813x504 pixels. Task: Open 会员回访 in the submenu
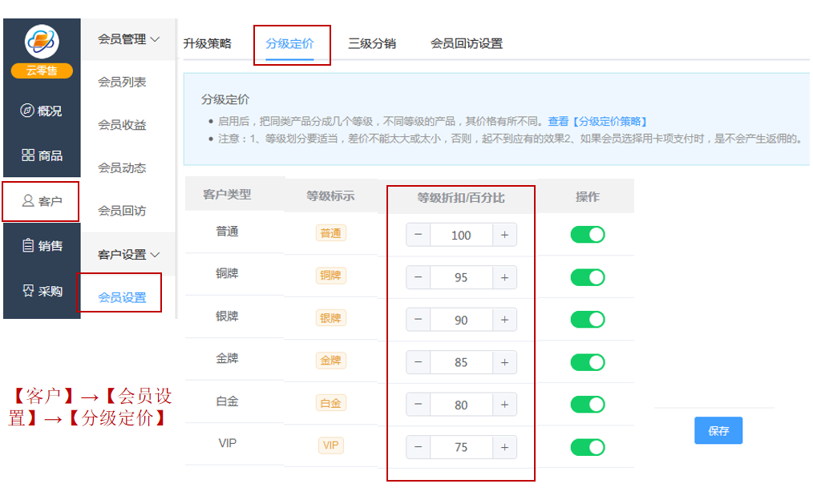pos(122,211)
